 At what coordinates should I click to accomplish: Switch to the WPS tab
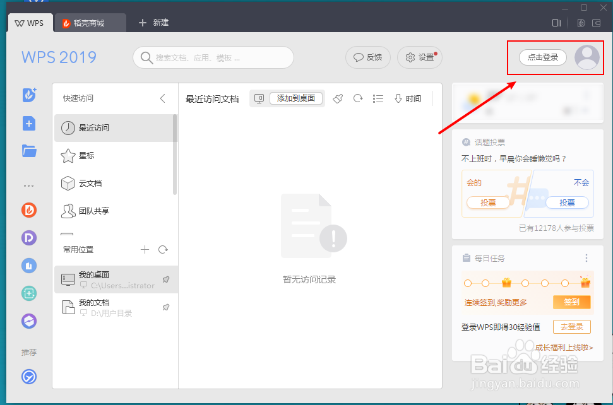click(30, 23)
